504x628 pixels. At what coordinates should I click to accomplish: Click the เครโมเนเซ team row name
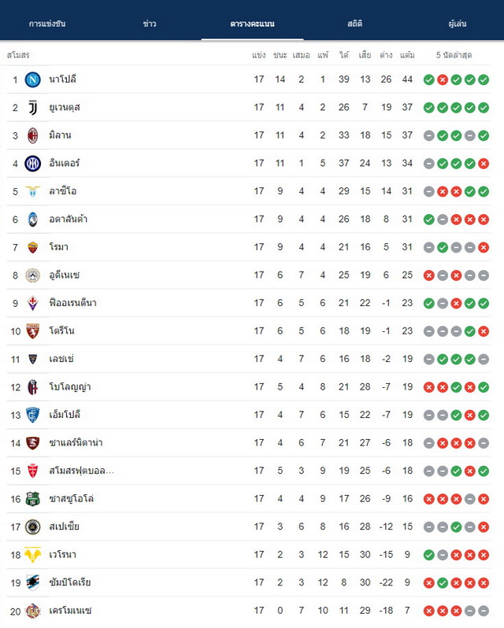click(70, 611)
